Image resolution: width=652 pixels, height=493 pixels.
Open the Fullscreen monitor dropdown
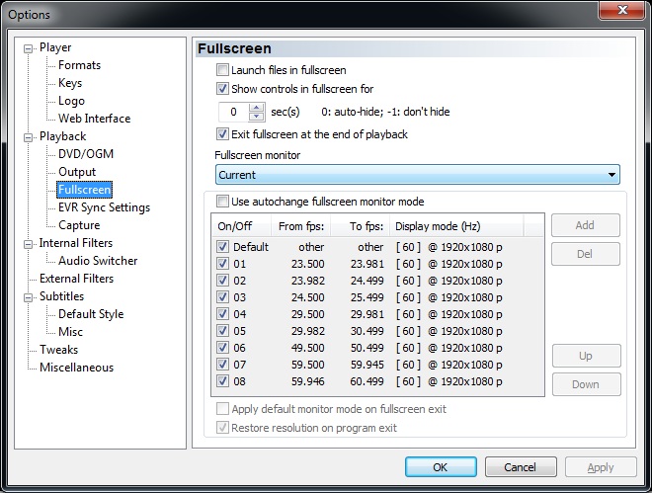(417, 175)
